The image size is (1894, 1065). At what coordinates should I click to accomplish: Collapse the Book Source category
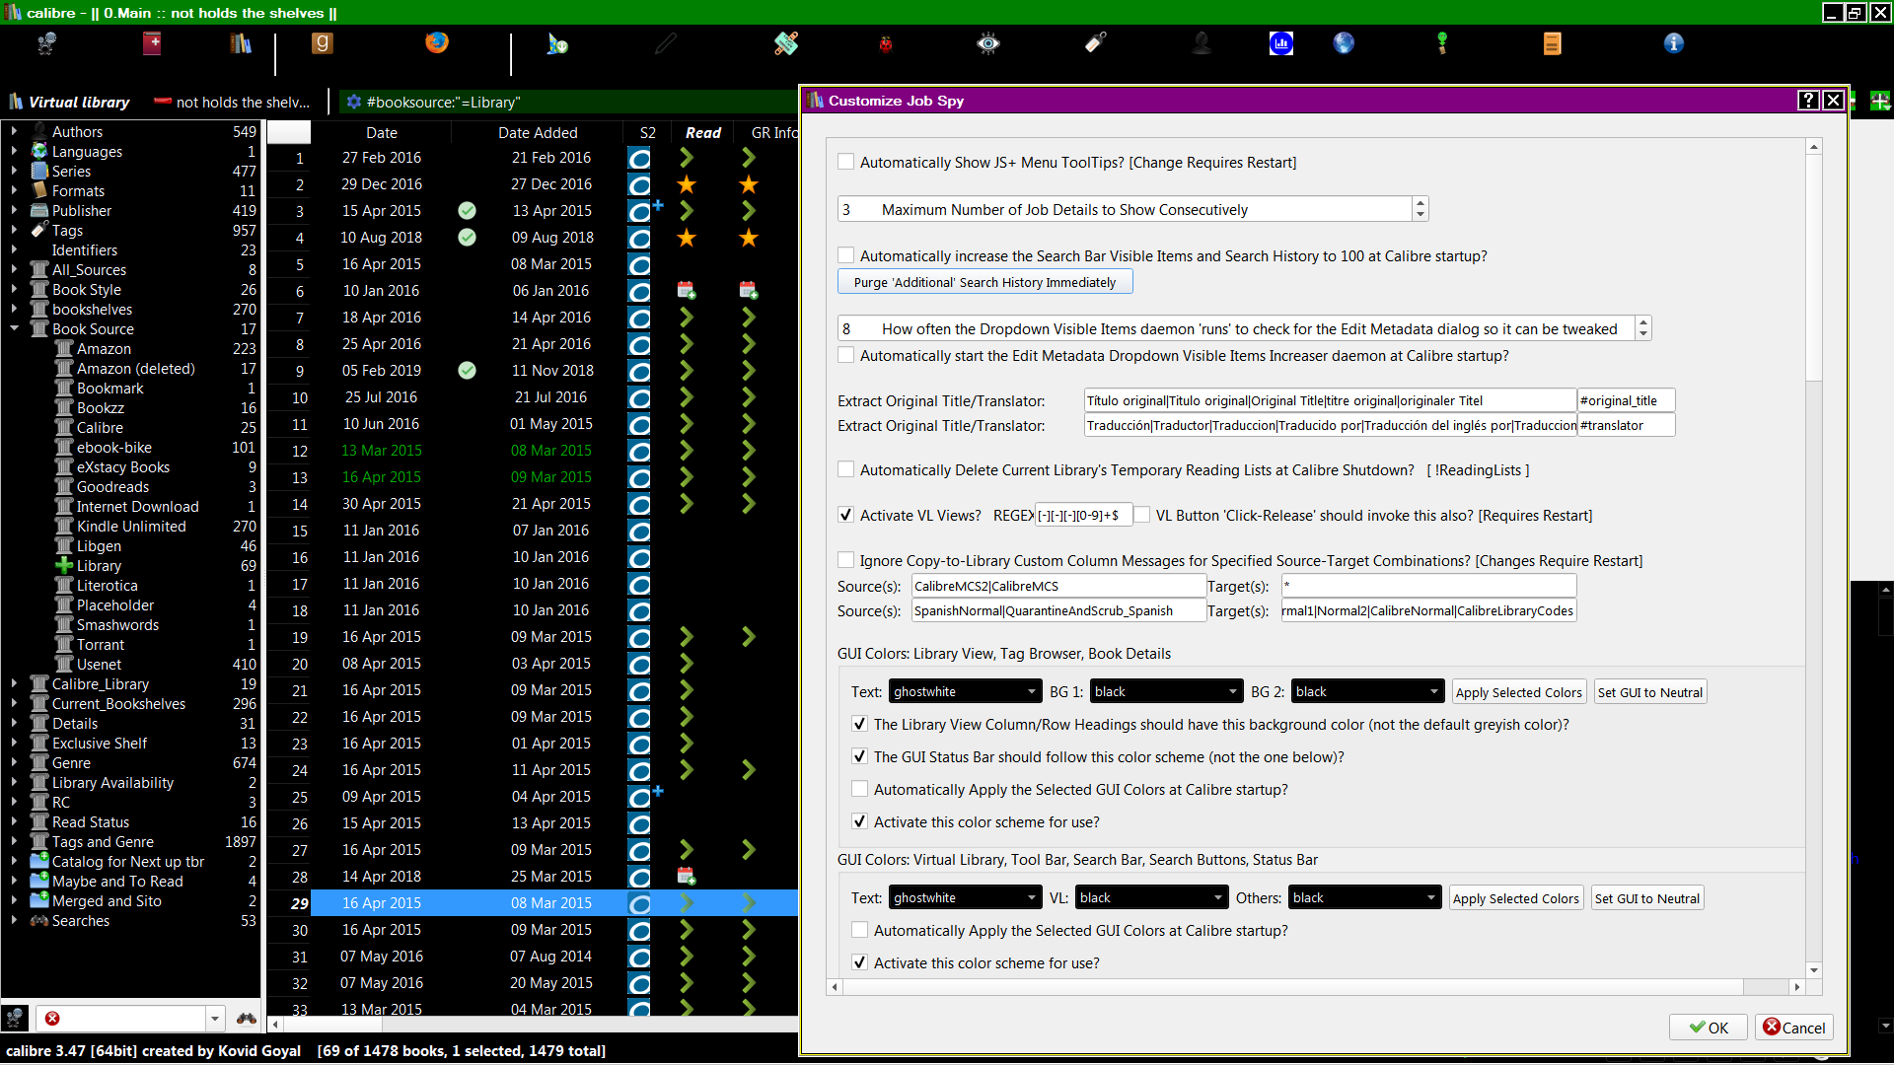14,328
